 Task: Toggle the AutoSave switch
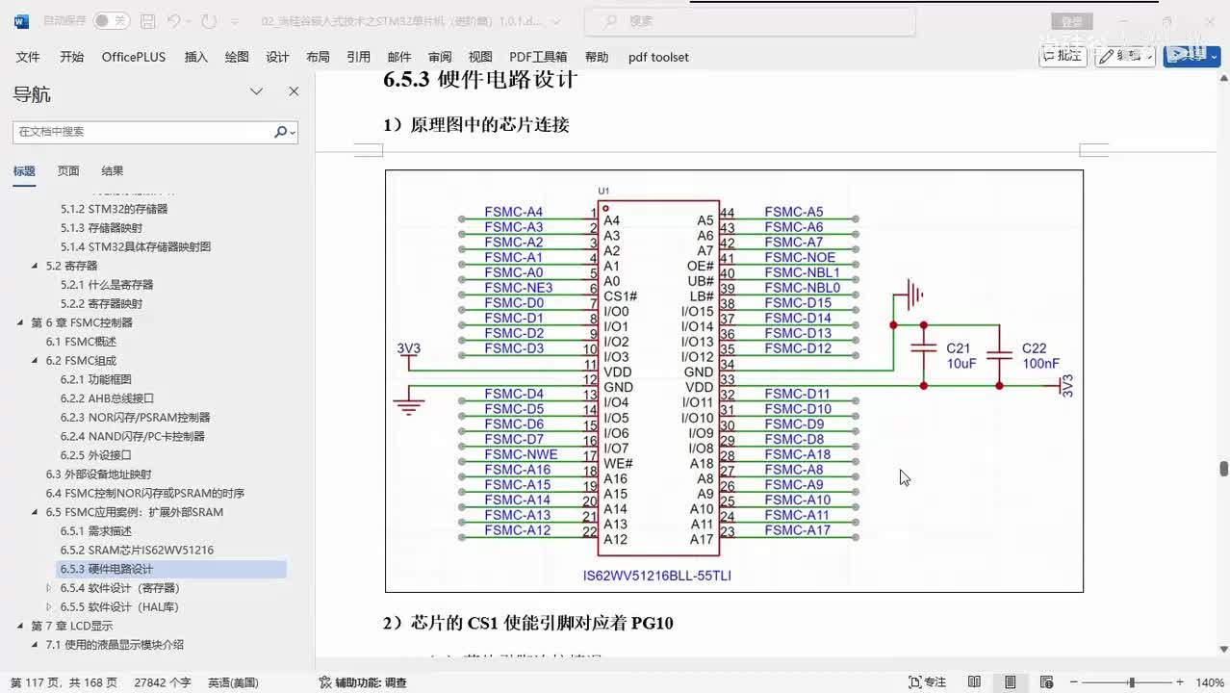point(111,20)
